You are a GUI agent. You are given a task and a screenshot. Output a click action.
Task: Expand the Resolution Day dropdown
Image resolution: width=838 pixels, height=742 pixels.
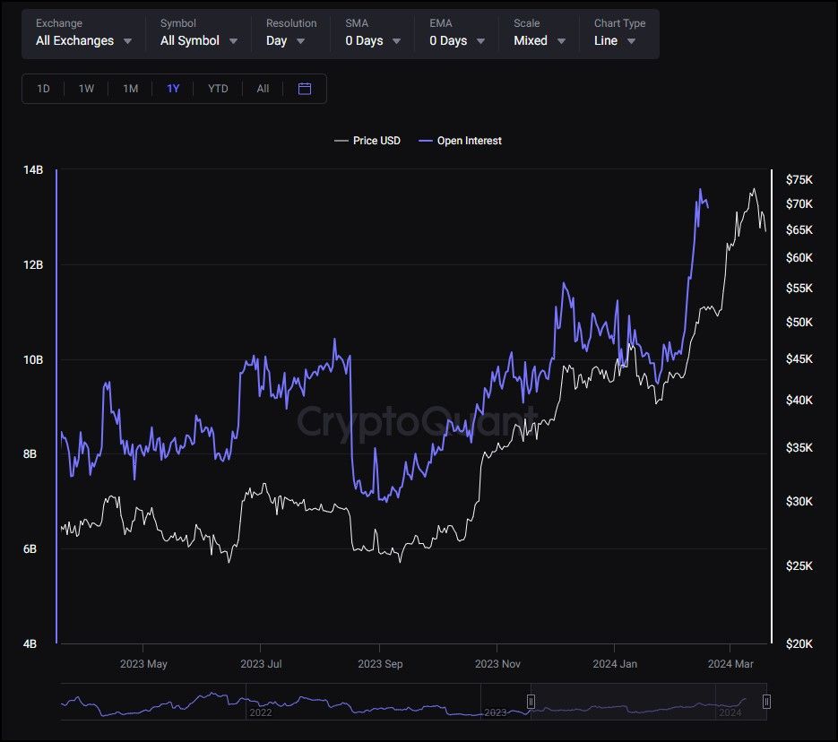286,40
